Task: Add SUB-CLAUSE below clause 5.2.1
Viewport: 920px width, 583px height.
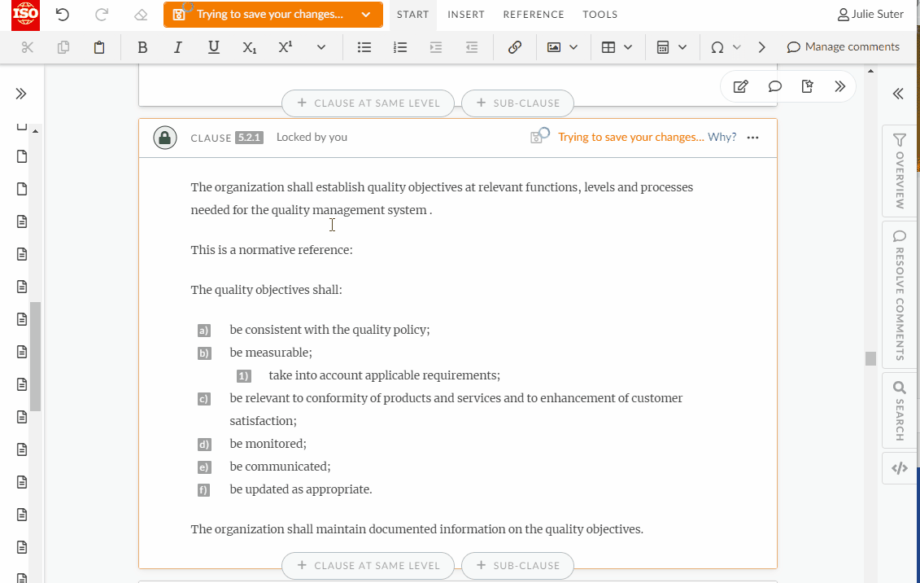Action: pos(517,565)
